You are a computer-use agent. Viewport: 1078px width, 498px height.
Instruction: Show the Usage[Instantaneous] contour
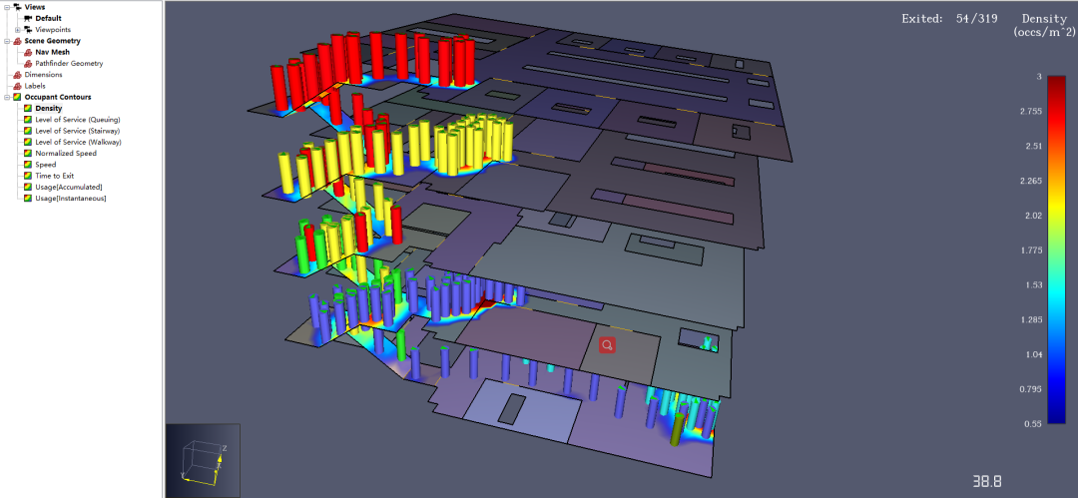pos(71,198)
